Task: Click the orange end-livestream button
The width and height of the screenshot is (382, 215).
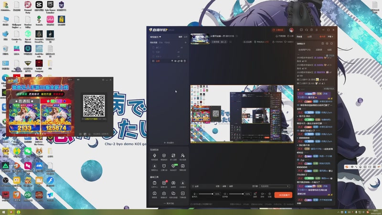Action: click(283, 195)
